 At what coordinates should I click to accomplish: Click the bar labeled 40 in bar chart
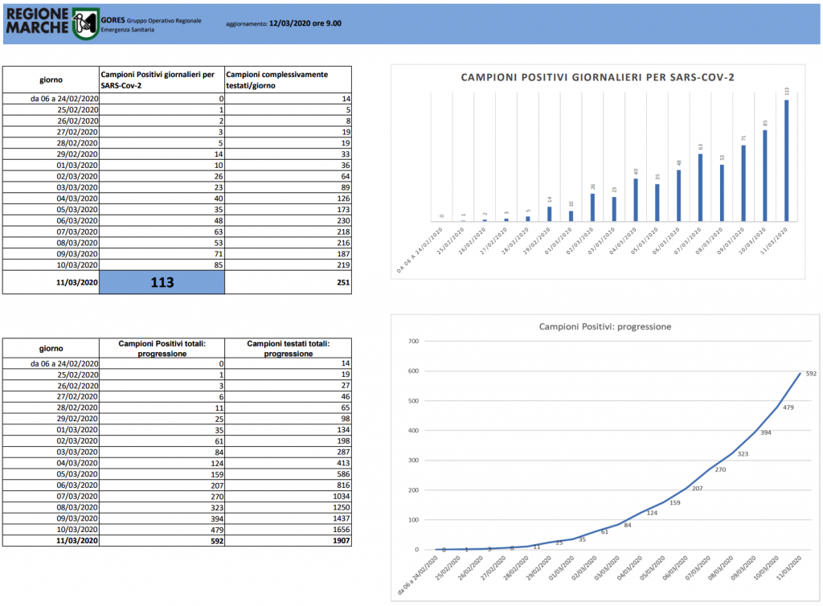[x=636, y=200]
